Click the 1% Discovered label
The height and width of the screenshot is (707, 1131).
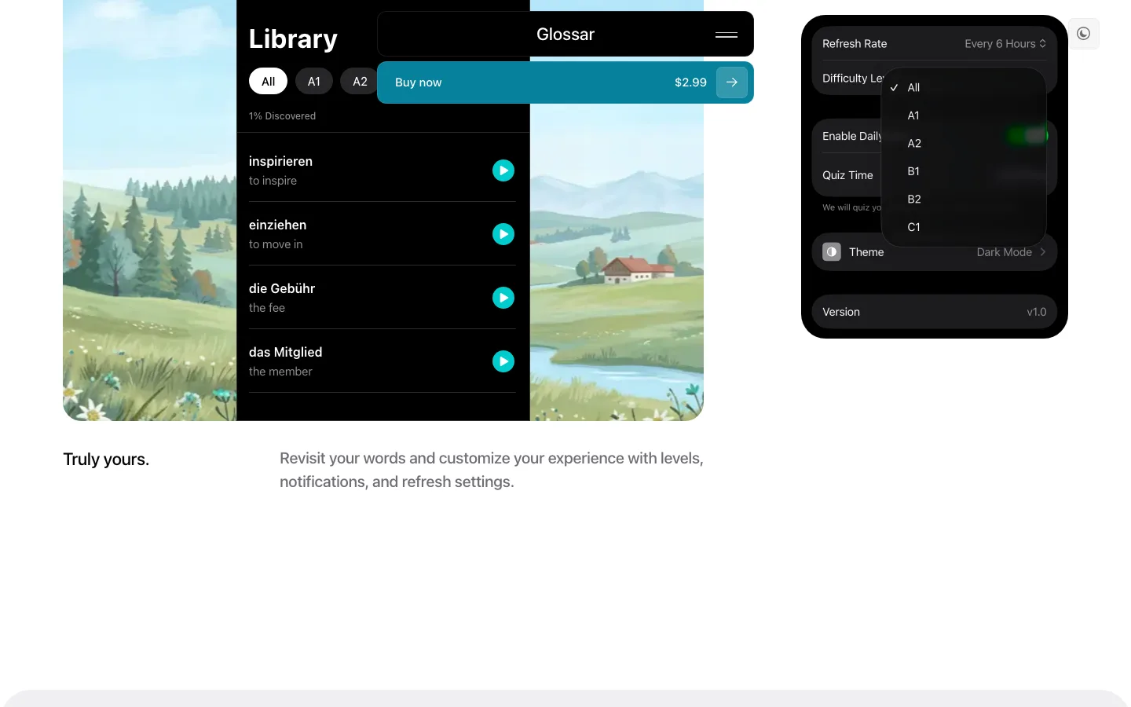click(x=282, y=116)
